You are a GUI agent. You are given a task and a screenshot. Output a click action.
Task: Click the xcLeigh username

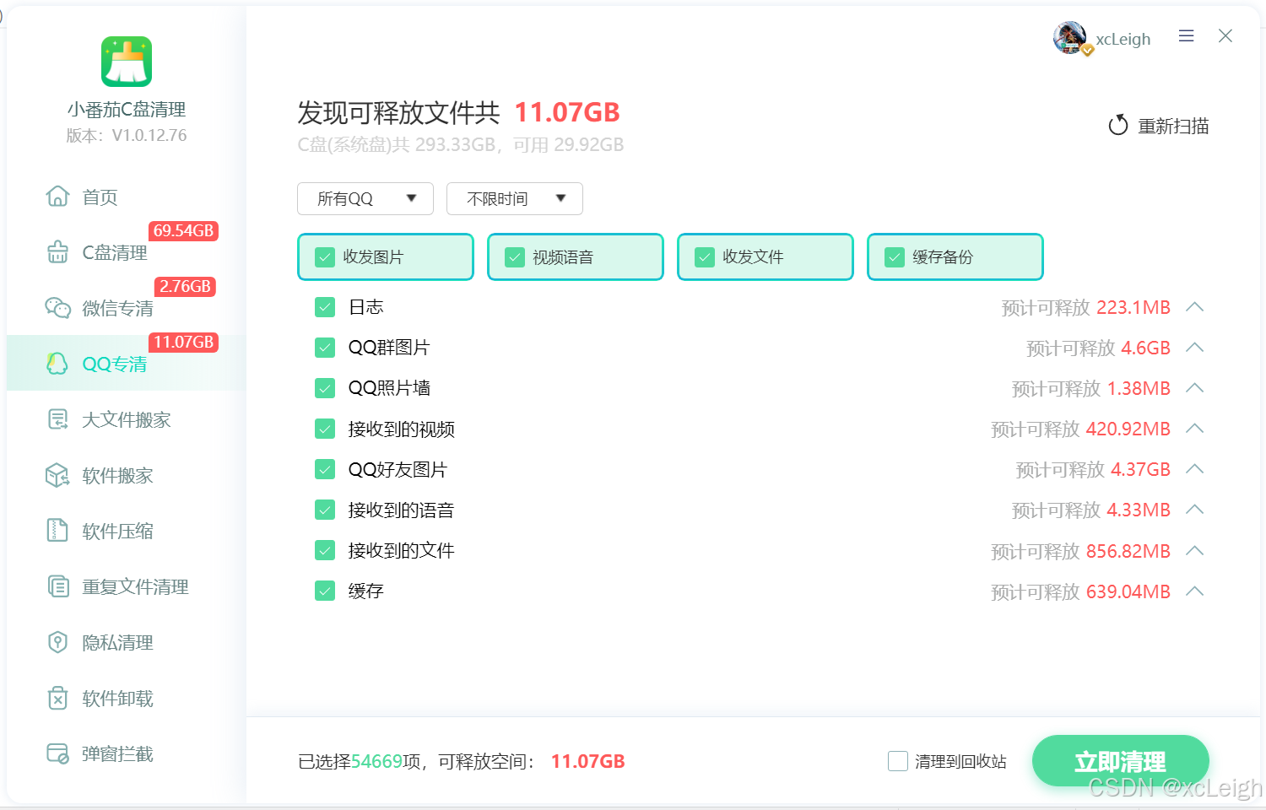tap(1123, 39)
